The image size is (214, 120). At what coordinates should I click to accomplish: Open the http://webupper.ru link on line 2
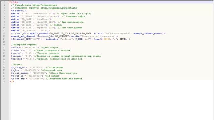[44, 5]
